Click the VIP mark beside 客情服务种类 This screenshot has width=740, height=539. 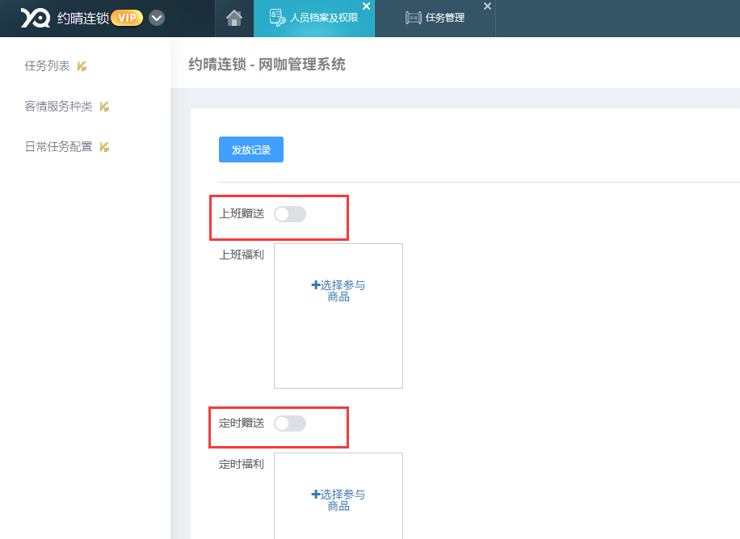pos(104,107)
